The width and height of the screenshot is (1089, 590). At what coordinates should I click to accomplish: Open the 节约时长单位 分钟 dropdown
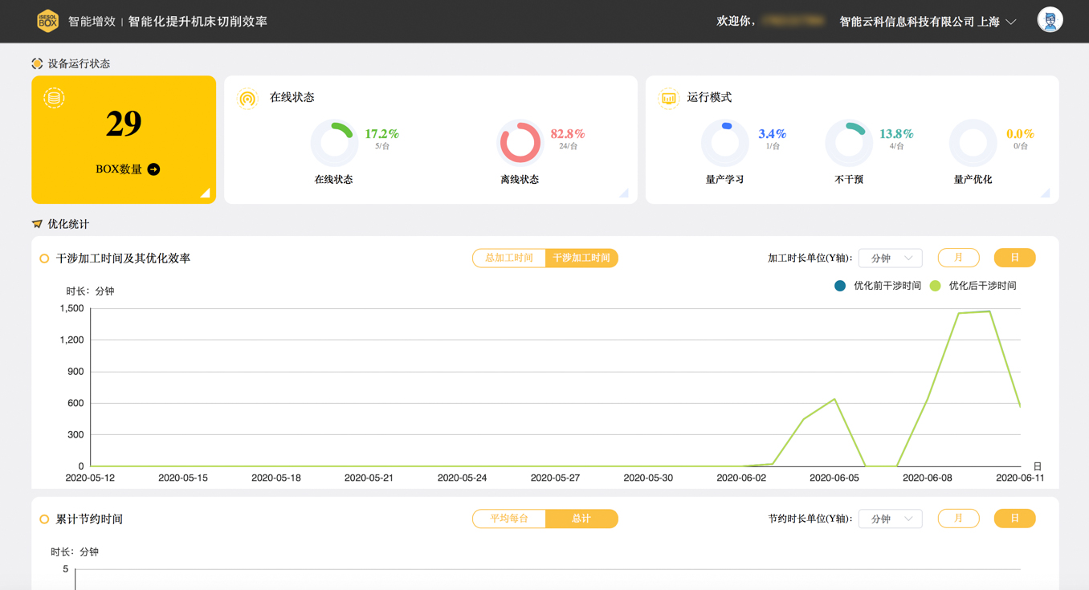[891, 519]
